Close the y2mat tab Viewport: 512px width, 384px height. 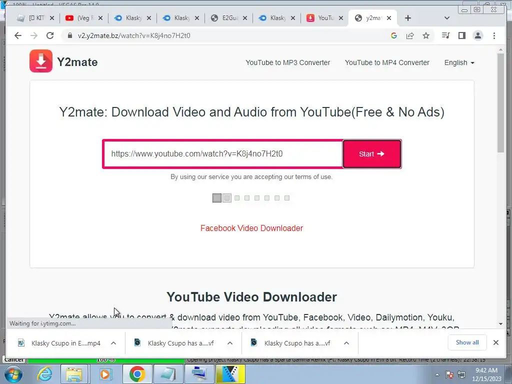click(x=389, y=18)
